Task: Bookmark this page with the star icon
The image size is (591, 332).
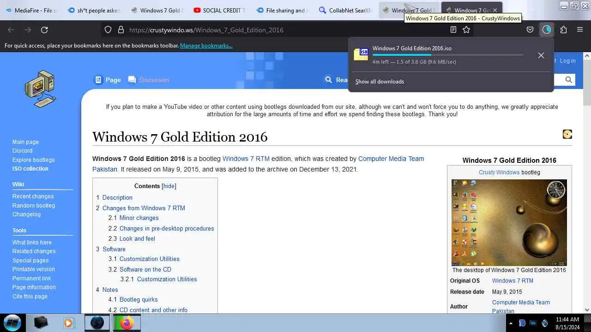Action: (x=466, y=30)
